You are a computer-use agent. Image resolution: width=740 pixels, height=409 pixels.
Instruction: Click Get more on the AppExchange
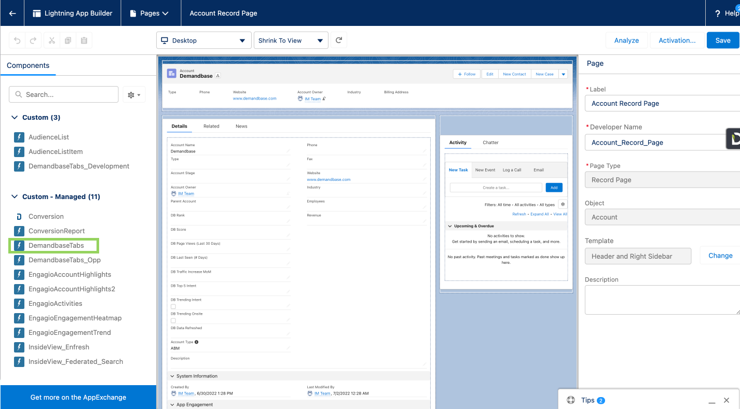tap(78, 397)
